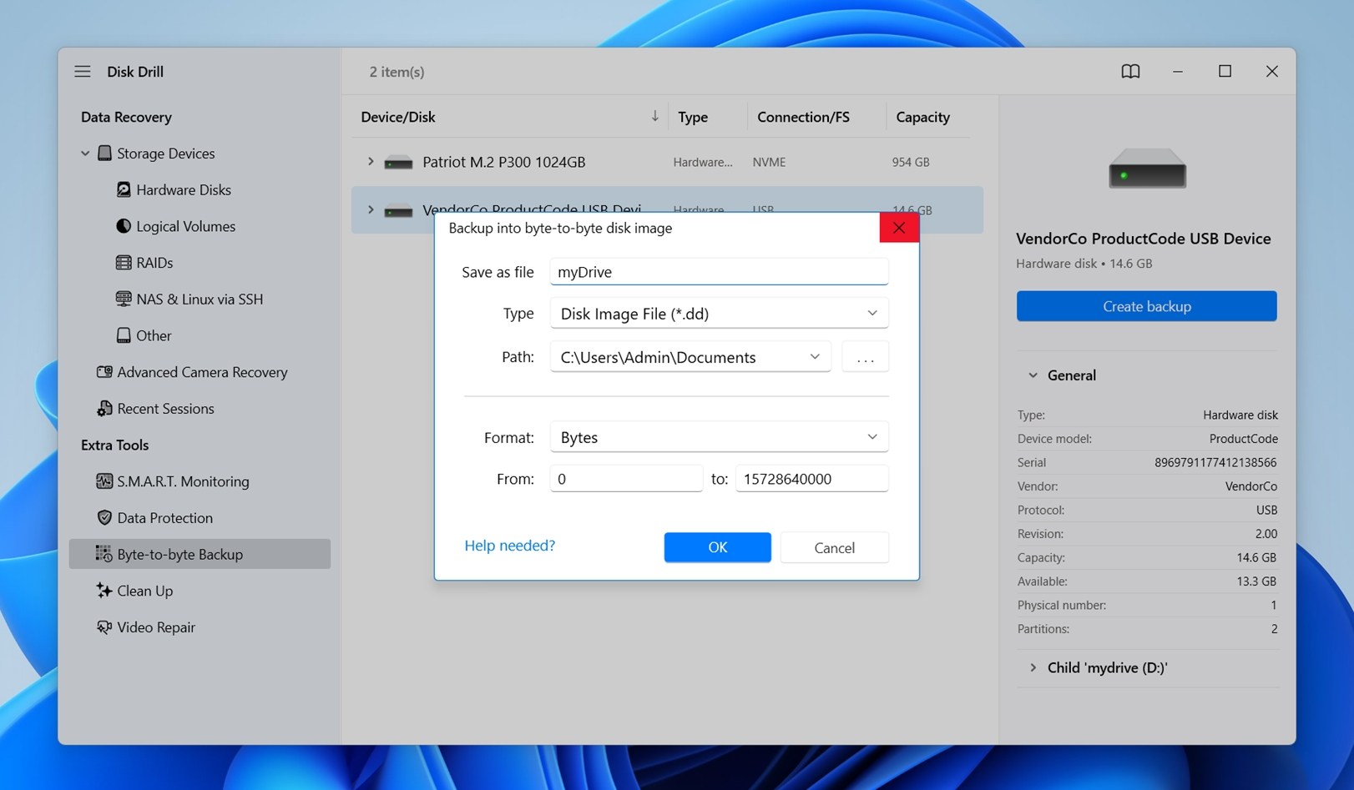The height and width of the screenshot is (790, 1354).
Task: Click the 'to' byte offset field
Action: [x=811, y=479]
